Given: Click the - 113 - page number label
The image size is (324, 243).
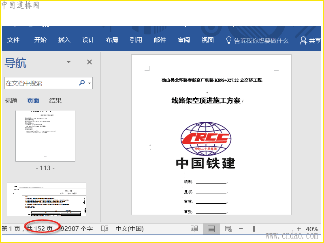Looking at the screenshot, I should [x=45, y=168].
